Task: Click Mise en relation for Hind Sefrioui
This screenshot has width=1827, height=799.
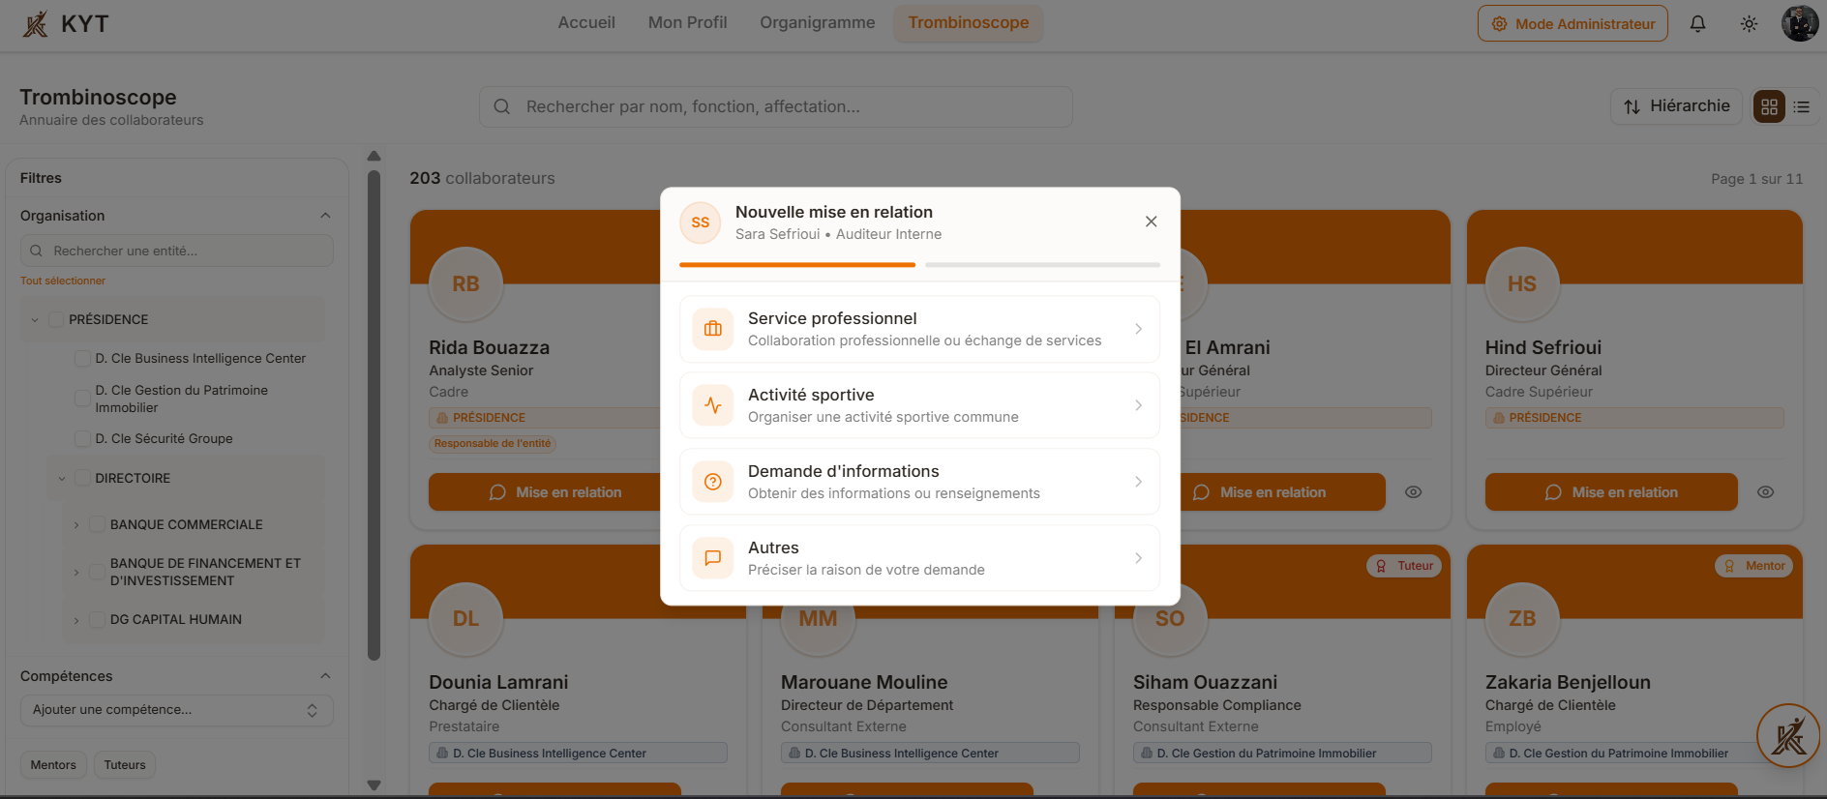Action: (1611, 492)
